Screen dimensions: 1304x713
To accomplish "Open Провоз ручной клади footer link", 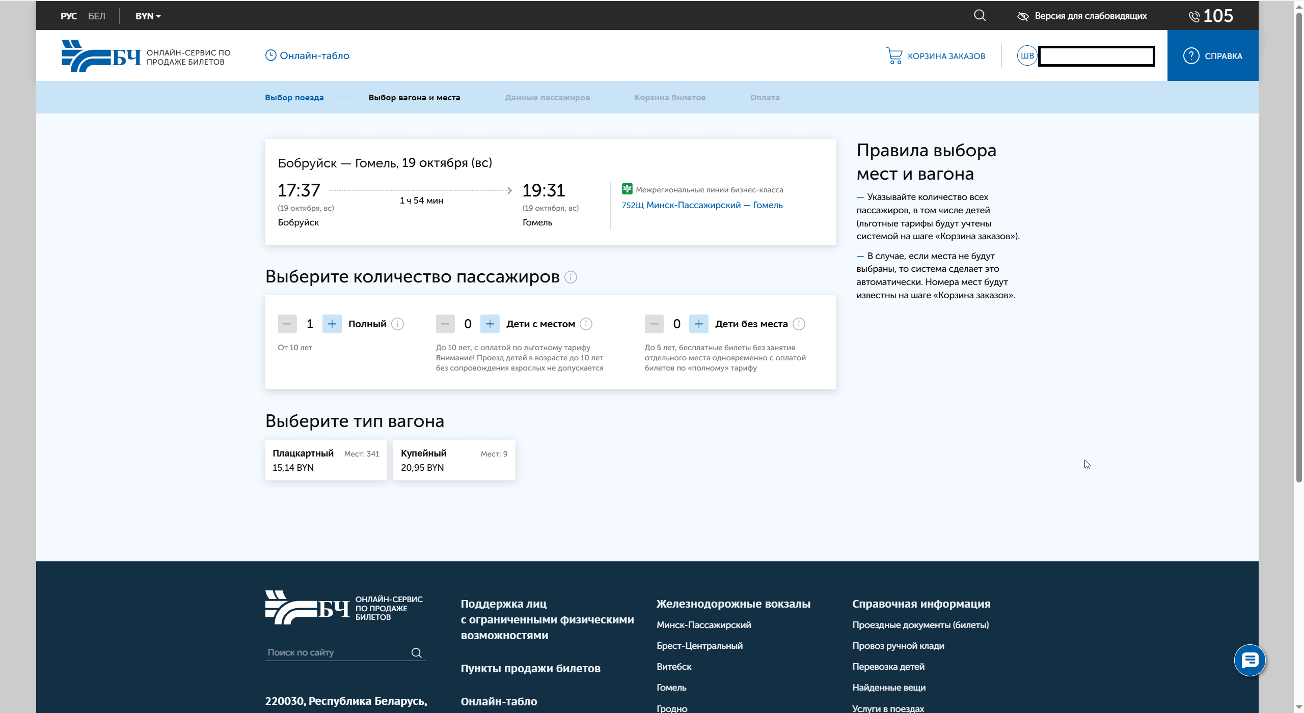I will (x=898, y=645).
